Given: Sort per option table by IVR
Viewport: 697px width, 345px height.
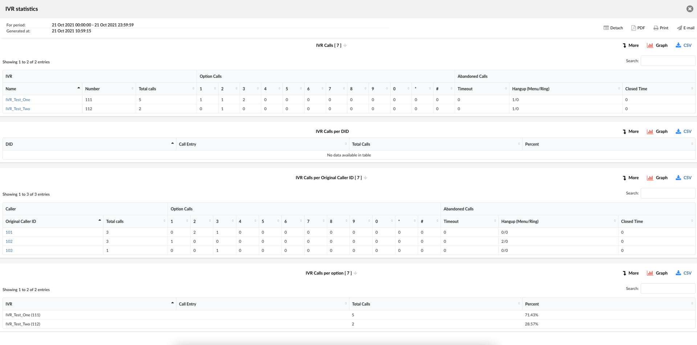Looking at the screenshot, I should (x=89, y=304).
